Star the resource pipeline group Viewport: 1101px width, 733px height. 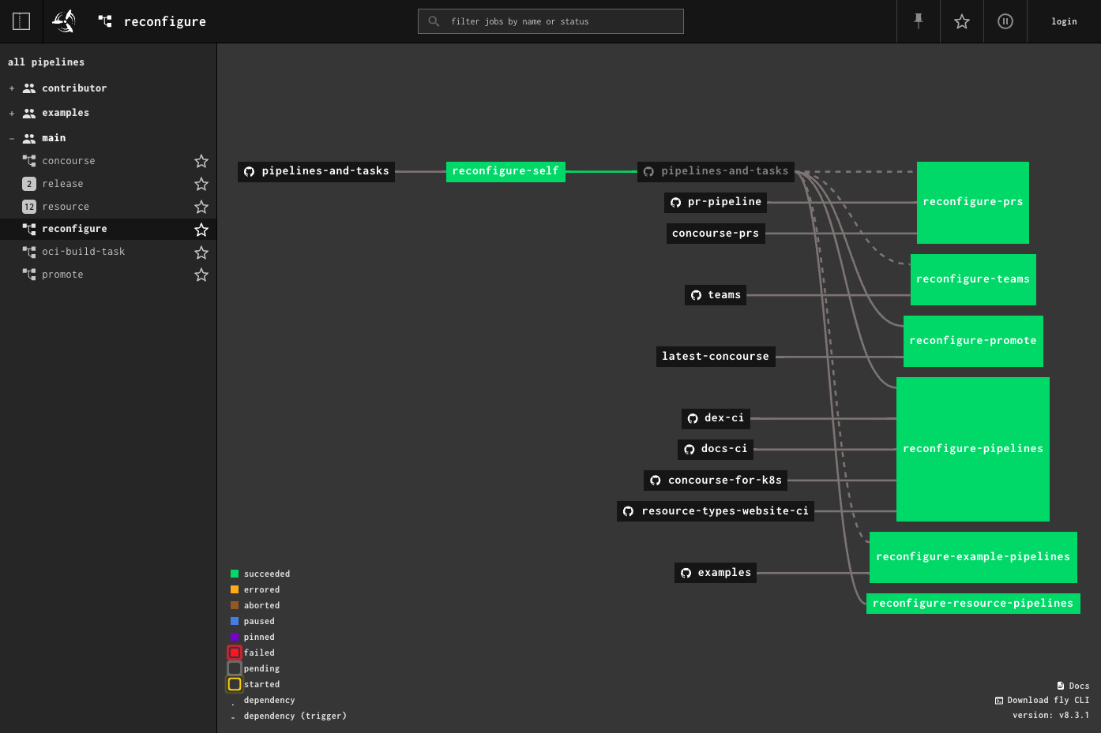pos(201,207)
